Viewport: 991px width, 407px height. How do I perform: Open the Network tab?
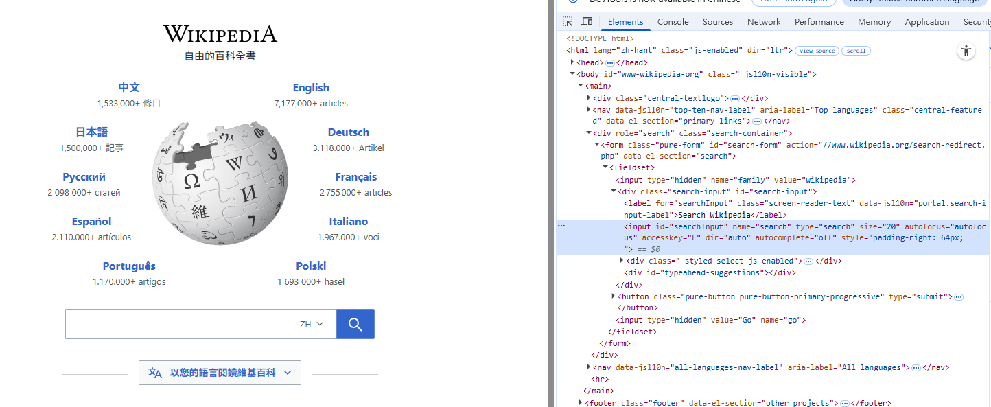click(764, 22)
